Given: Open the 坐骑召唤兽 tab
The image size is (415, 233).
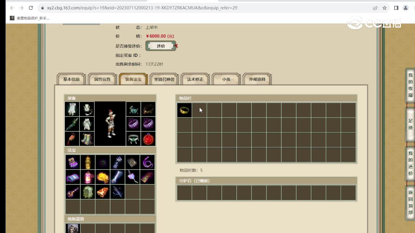Looking at the screenshot, I should pyautogui.click(x=164, y=79).
